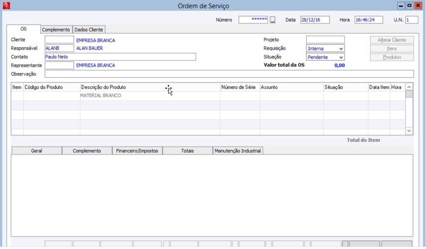Select the Financeiro/Impostos tab
The height and width of the screenshot is (249, 426).
pos(137,151)
